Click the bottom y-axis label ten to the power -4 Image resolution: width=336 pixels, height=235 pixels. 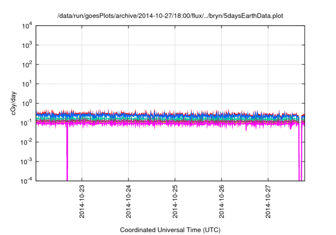tap(27, 181)
